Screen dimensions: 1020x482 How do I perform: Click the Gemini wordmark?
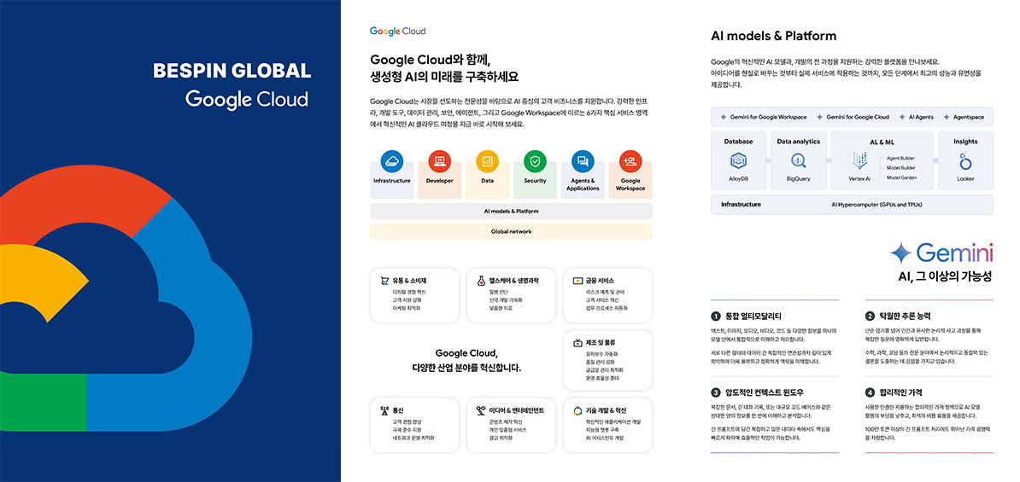(954, 253)
